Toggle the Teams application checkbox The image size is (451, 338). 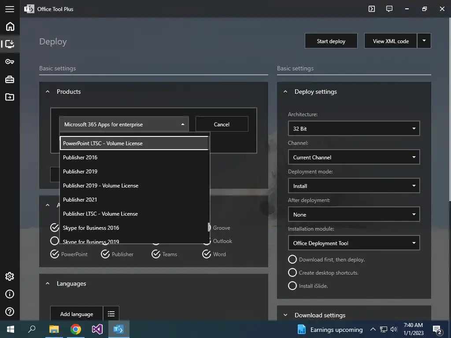[x=156, y=254]
